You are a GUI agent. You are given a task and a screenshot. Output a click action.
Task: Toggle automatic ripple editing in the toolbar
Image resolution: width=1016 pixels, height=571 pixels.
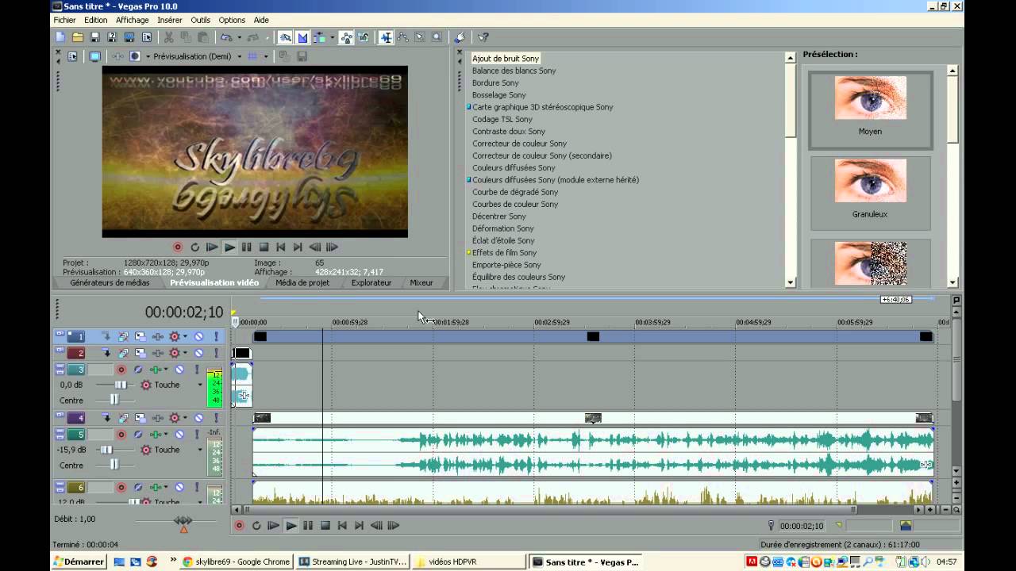[x=319, y=37]
